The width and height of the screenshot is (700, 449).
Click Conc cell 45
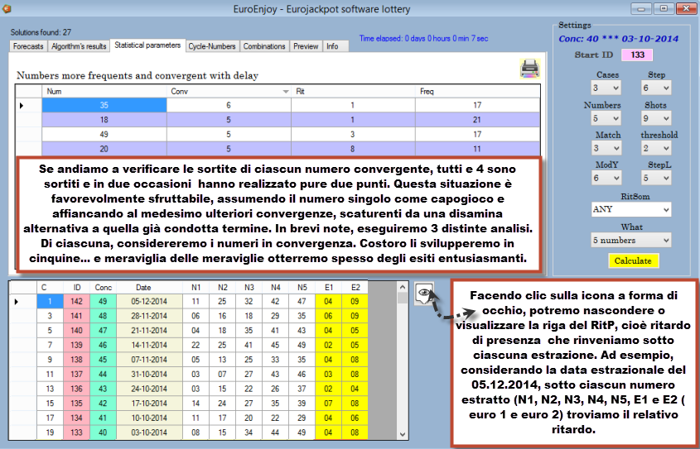click(x=103, y=360)
